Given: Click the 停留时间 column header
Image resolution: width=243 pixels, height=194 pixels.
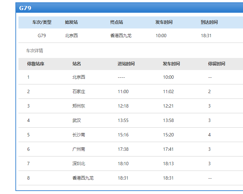Looking at the screenshot, I should (x=217, y=64).
